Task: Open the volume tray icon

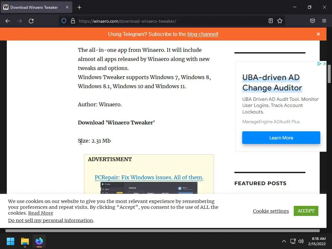Action: coord(301,241)
